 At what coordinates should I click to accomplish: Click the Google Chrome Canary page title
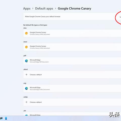point(74,9)
